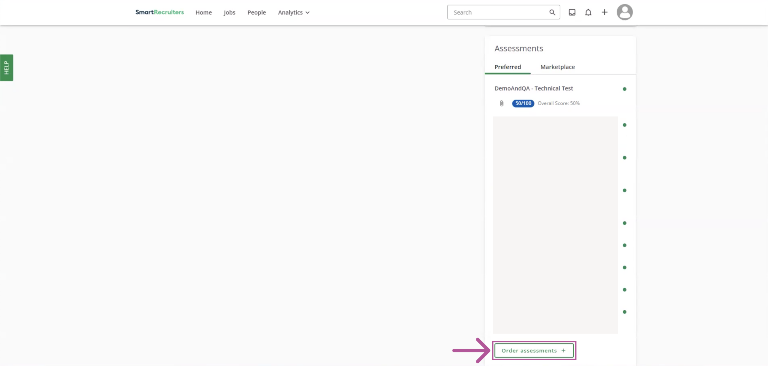Viewport: 768px width, 366px height.
Task: Focus the Search input field
Action: (x=499, y=12)
